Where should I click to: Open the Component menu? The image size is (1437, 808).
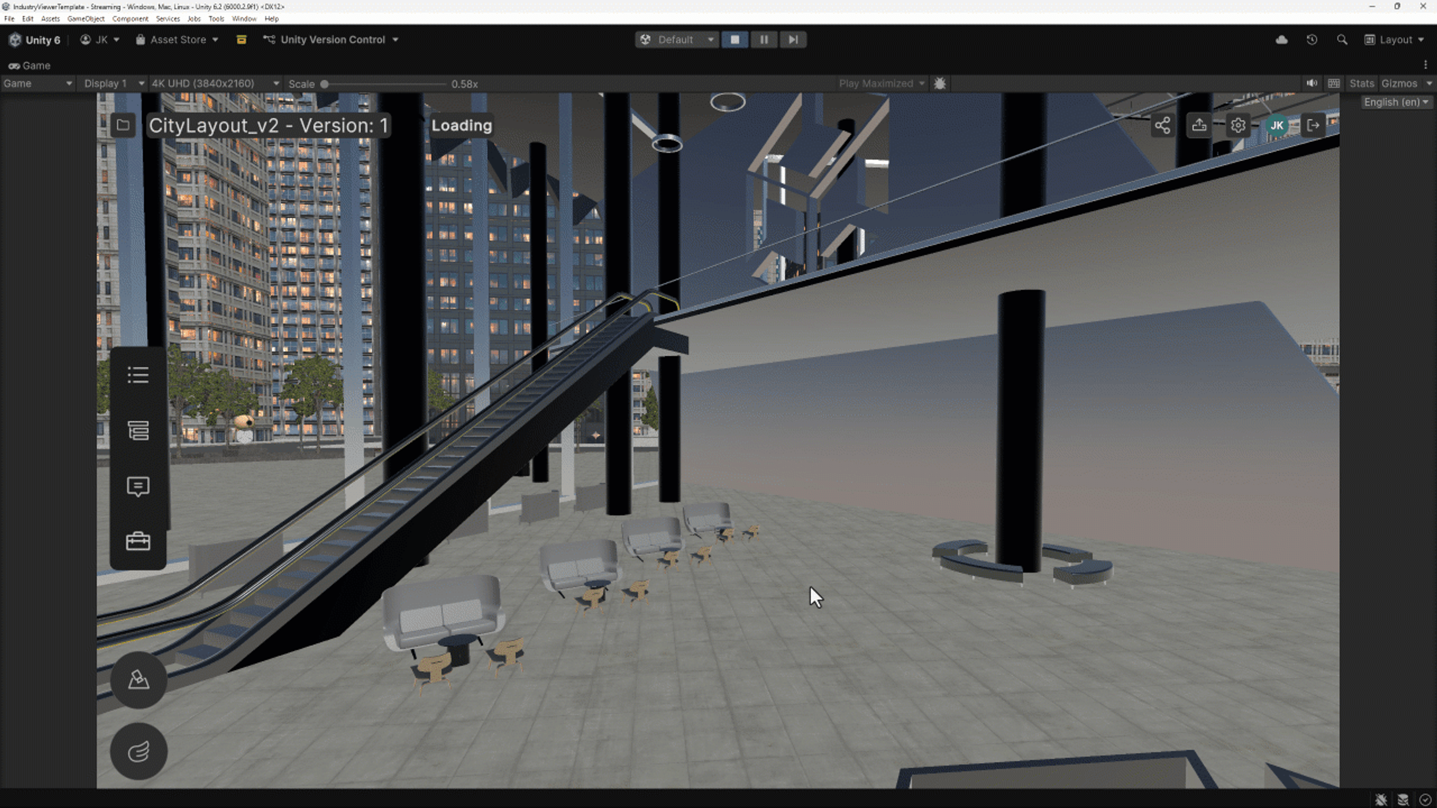130,19
